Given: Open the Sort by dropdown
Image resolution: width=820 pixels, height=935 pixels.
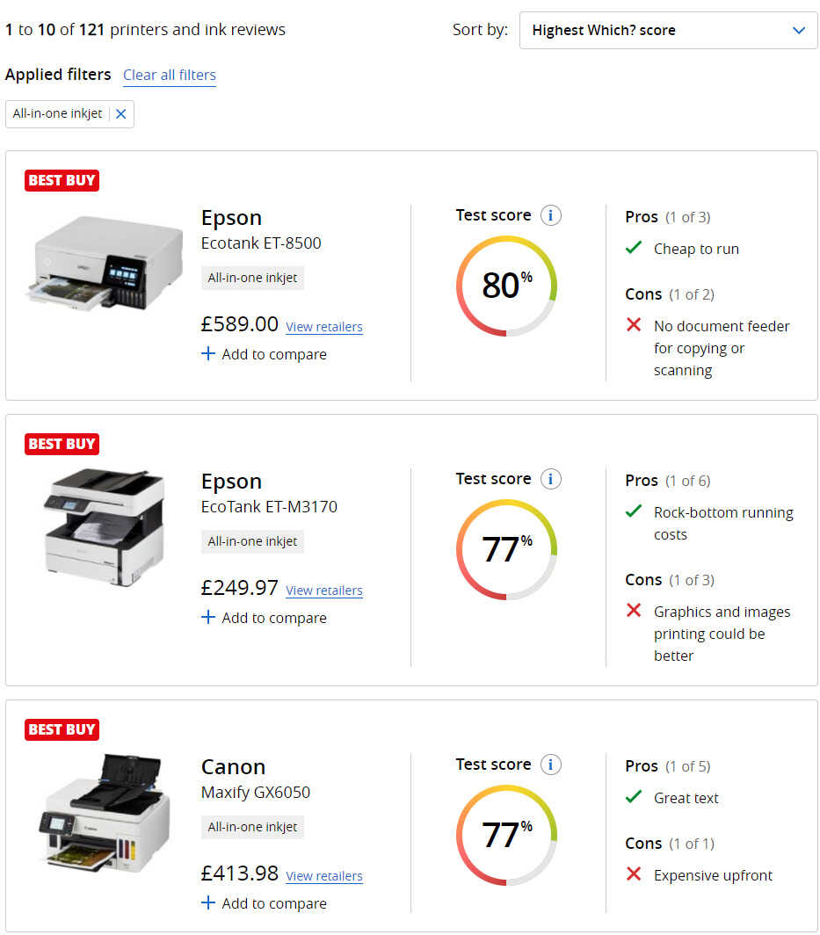Looking at the screenshot, I should pyautogui.click(x=669, y=30).
